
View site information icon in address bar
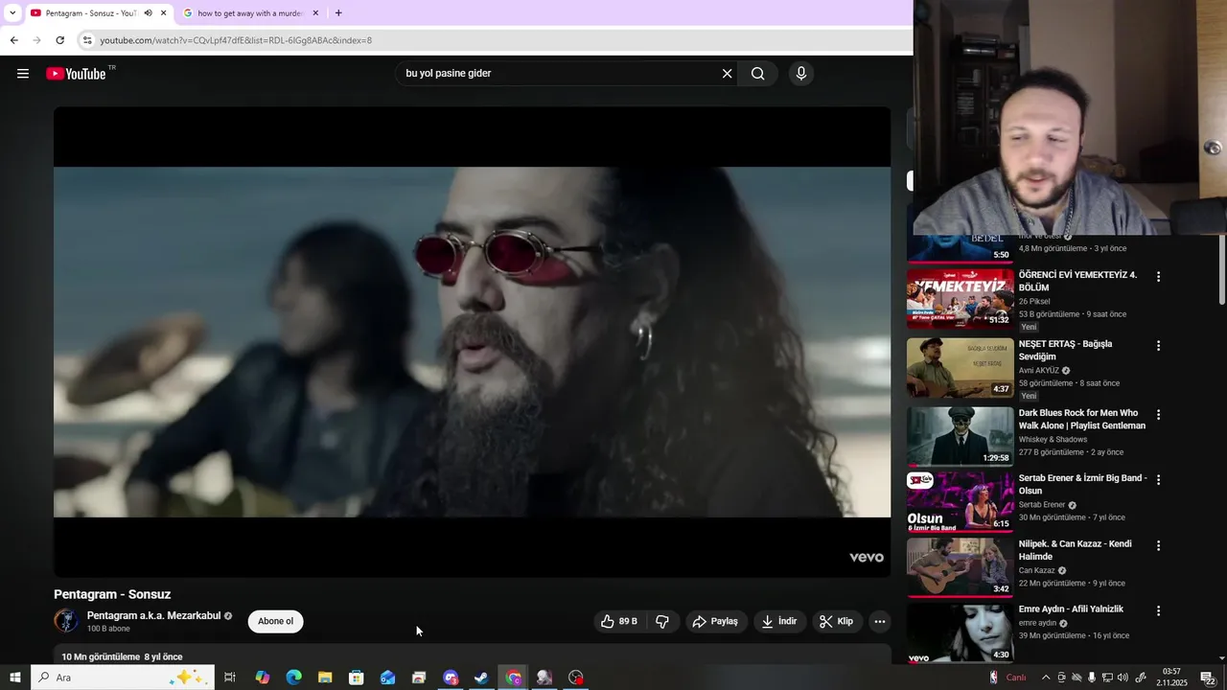pyautogui.click(x=87, y=40)
